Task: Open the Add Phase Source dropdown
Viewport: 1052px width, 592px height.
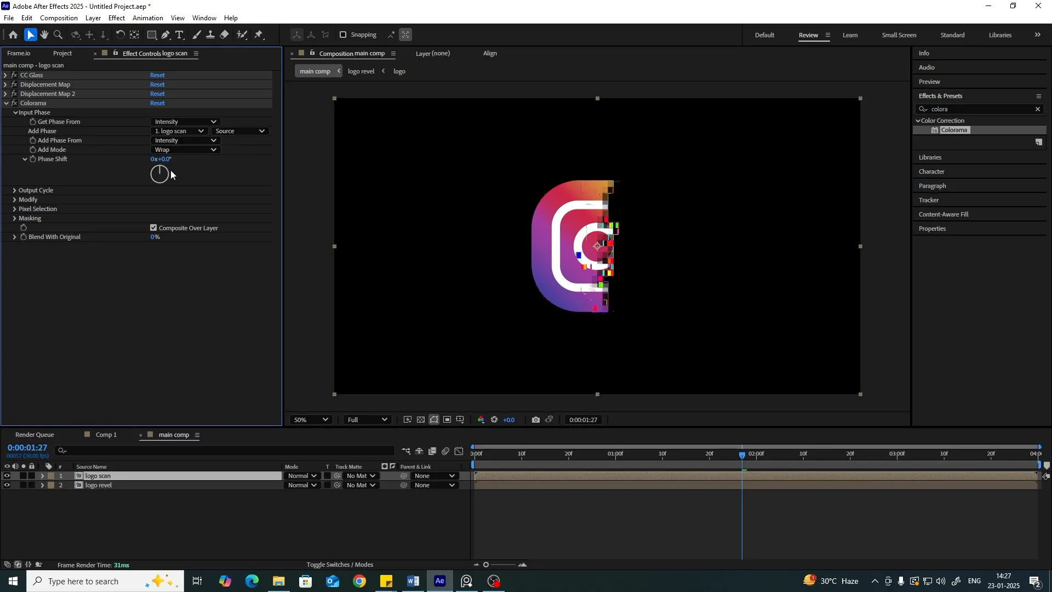Action: pos(240,131)
